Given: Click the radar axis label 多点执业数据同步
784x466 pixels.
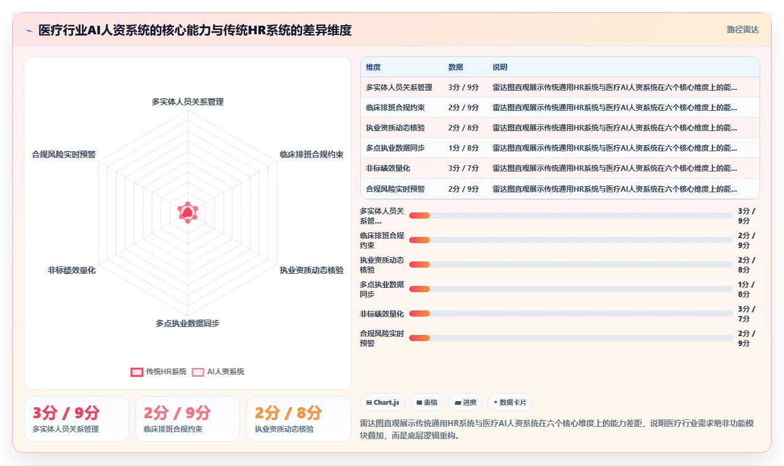Looking at the screenshot, I should click(187, 323).
